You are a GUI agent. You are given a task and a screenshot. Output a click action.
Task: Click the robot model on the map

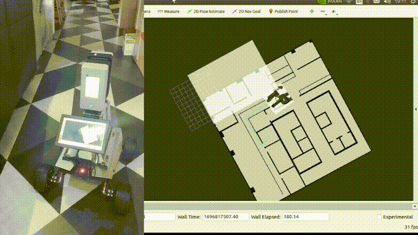point(279,97)
